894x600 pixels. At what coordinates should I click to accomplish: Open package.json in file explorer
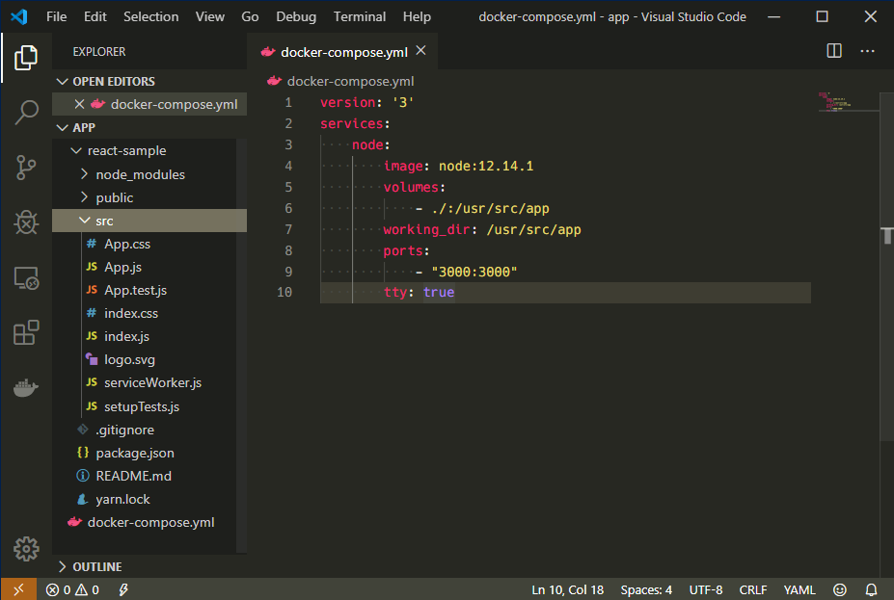134,453
